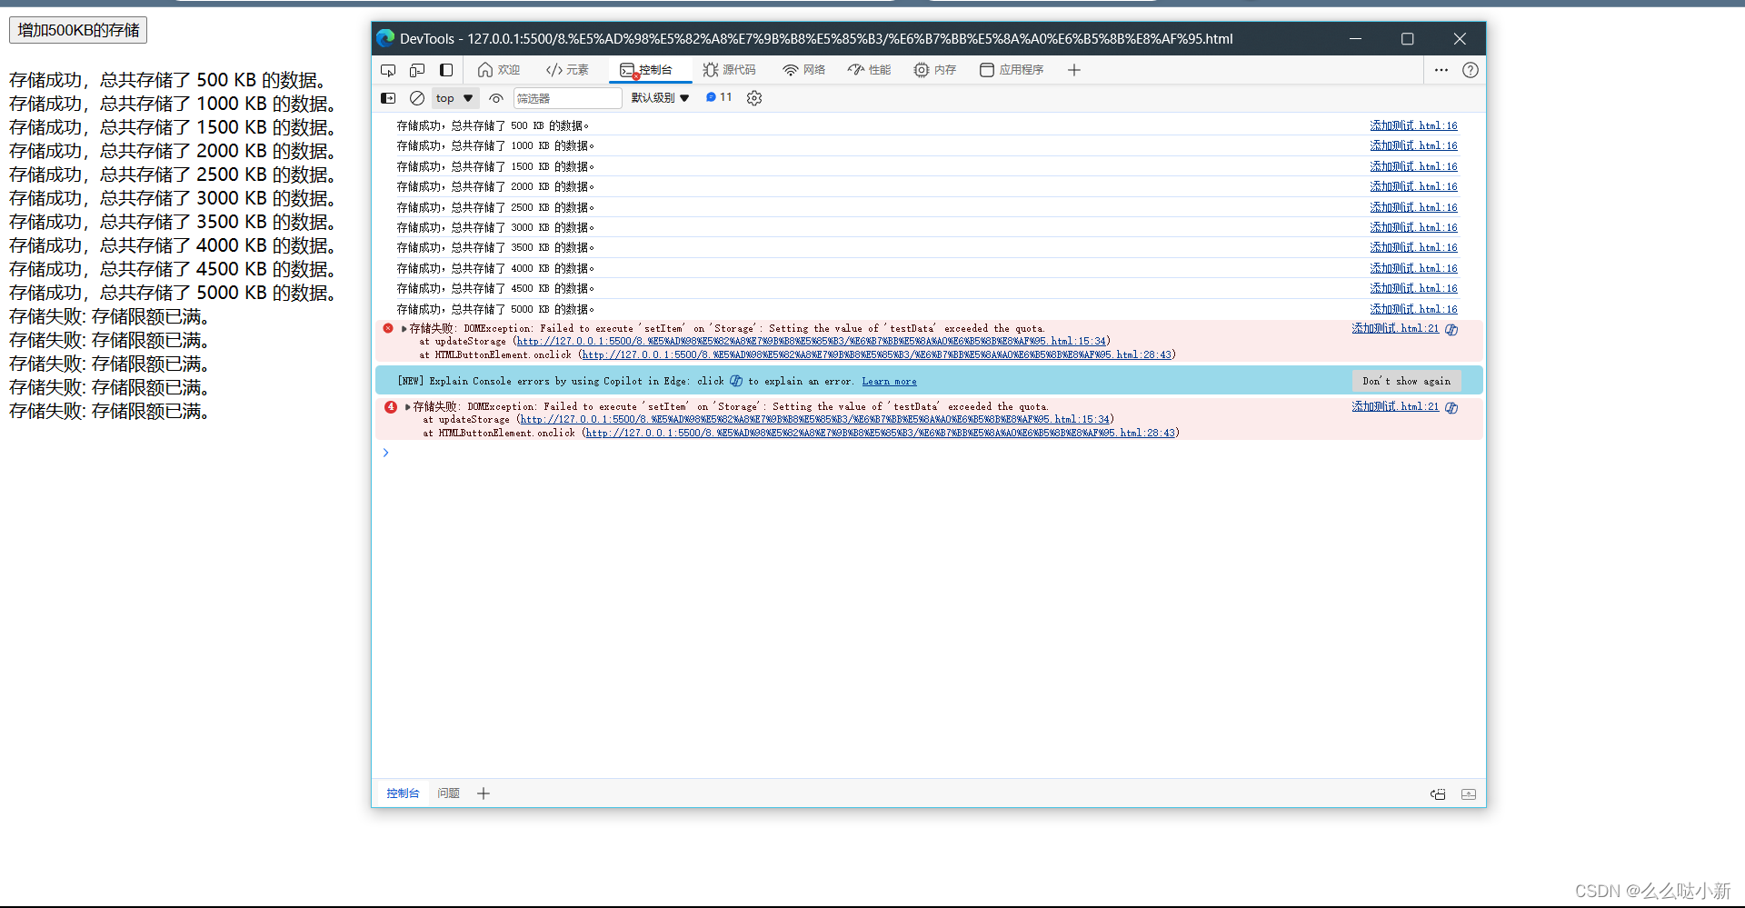Maximize the DevTools window
Screen dimensions: 1745x908
point(1407,38)
